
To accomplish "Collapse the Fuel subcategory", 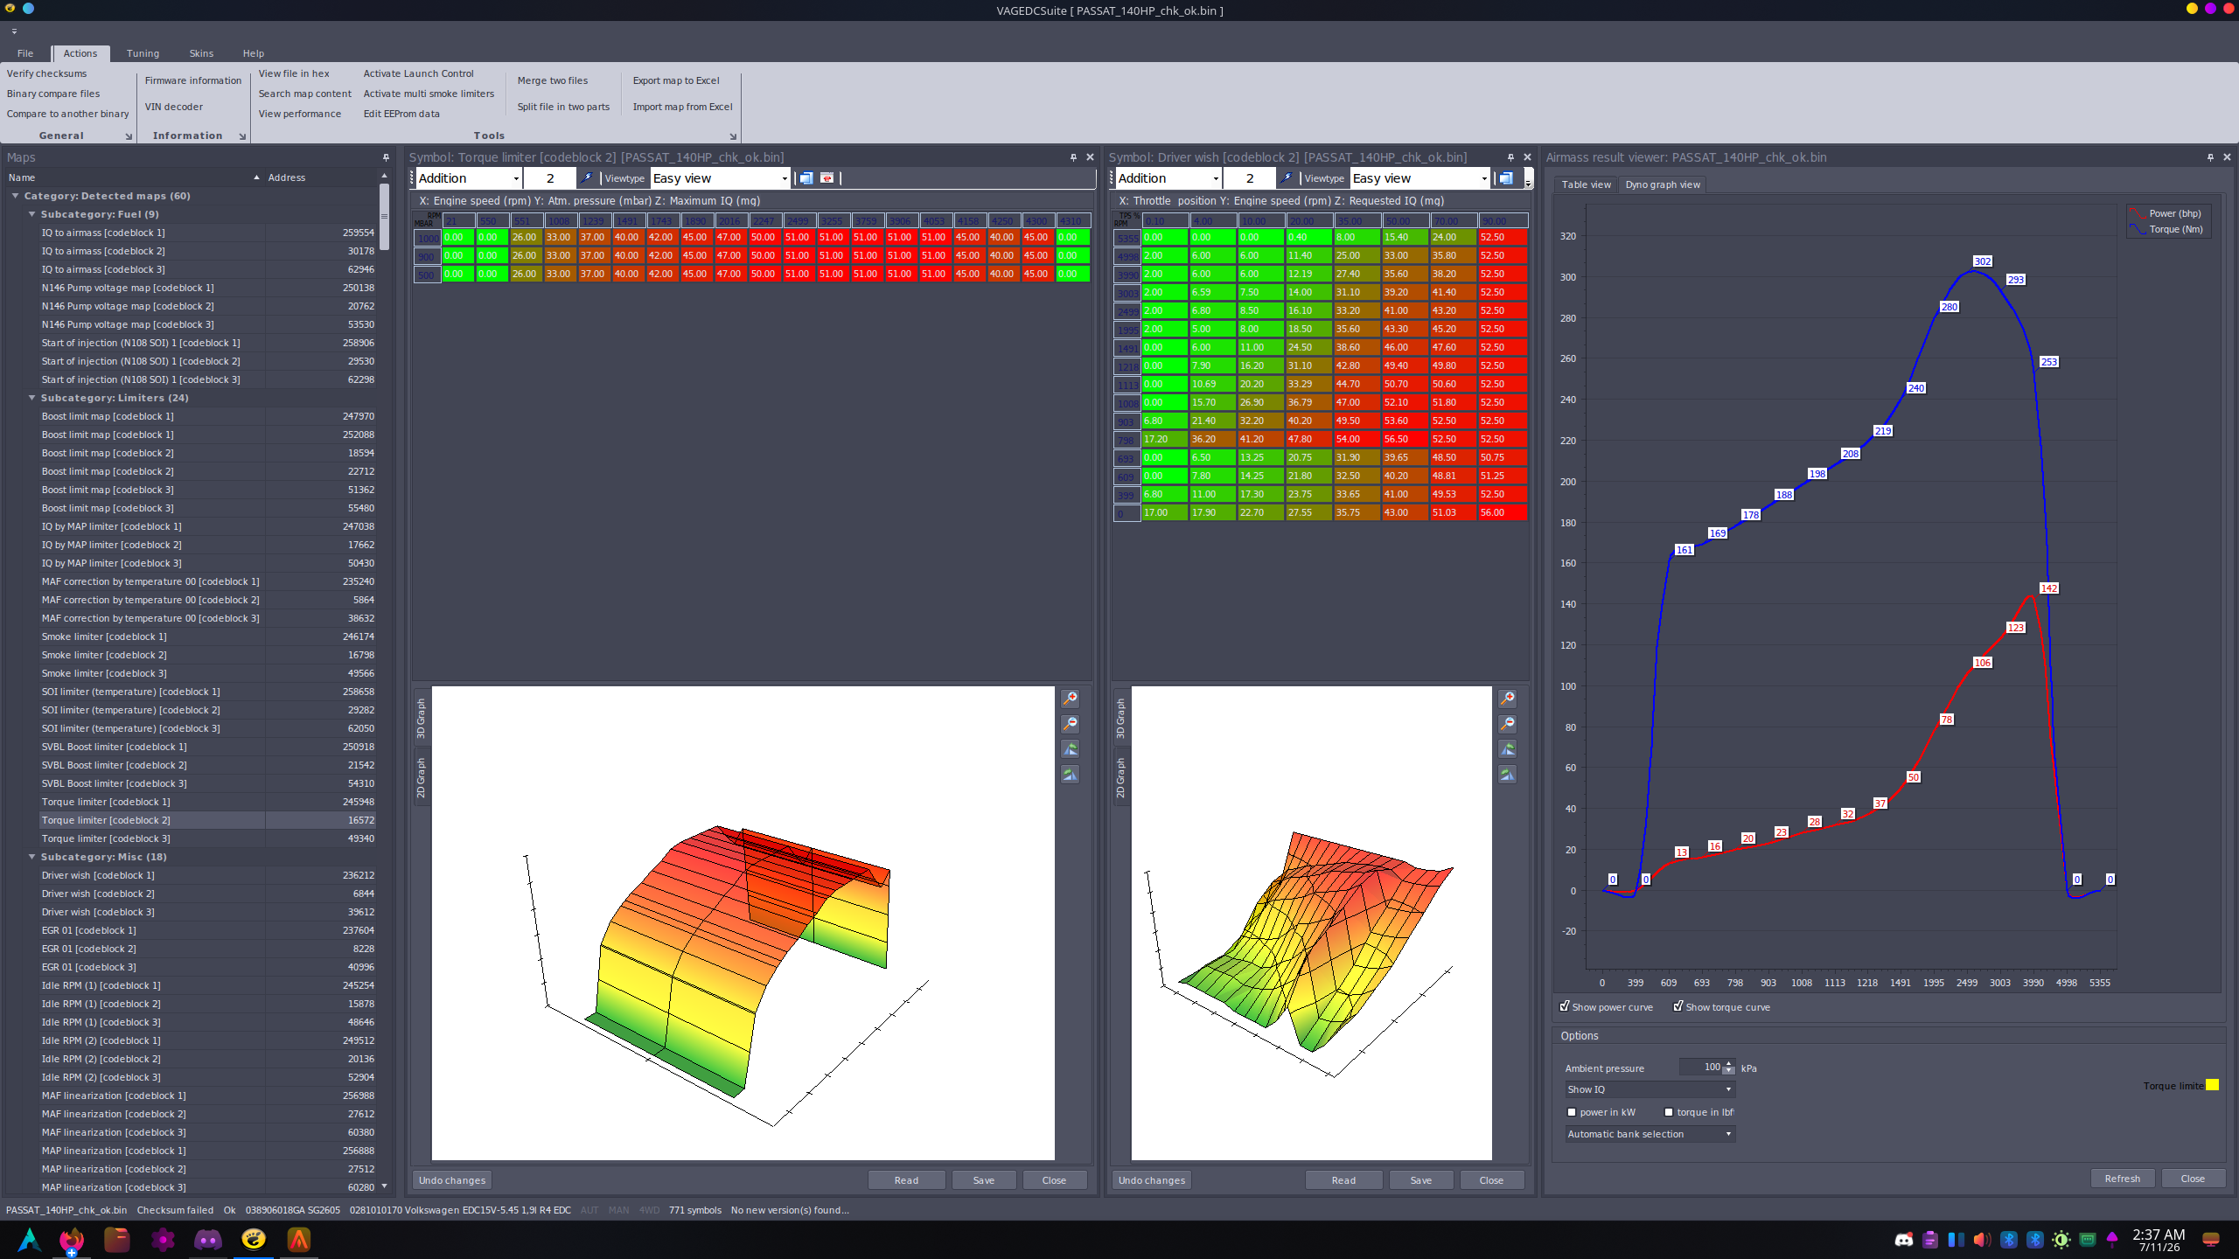I will click(32, 214).
